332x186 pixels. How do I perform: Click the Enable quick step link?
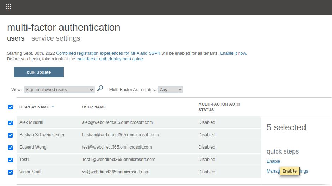click(273, 161)
